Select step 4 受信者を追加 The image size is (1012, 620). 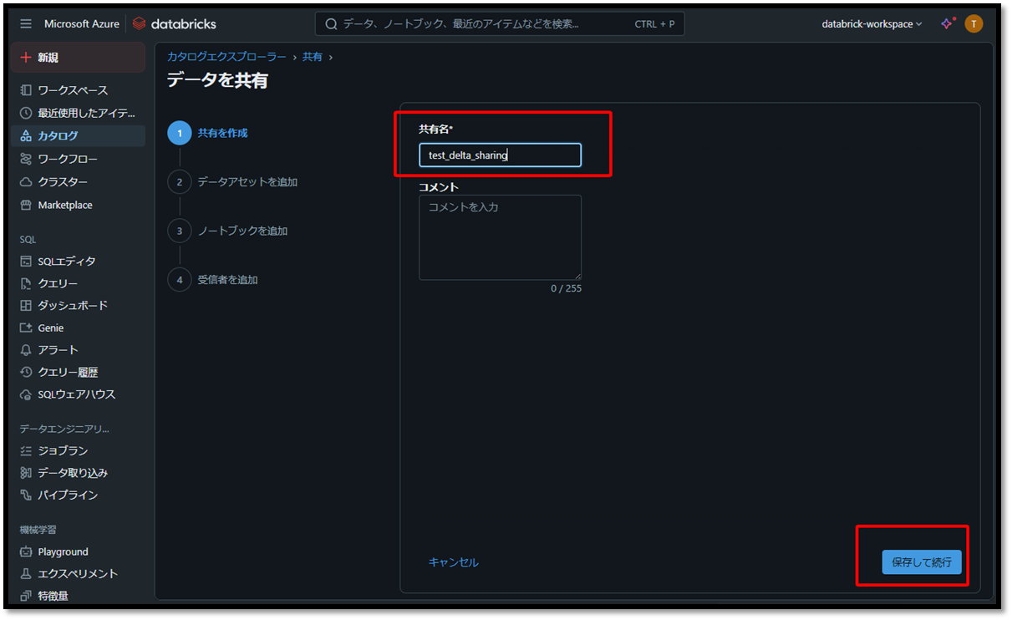(x=213, y=279)
